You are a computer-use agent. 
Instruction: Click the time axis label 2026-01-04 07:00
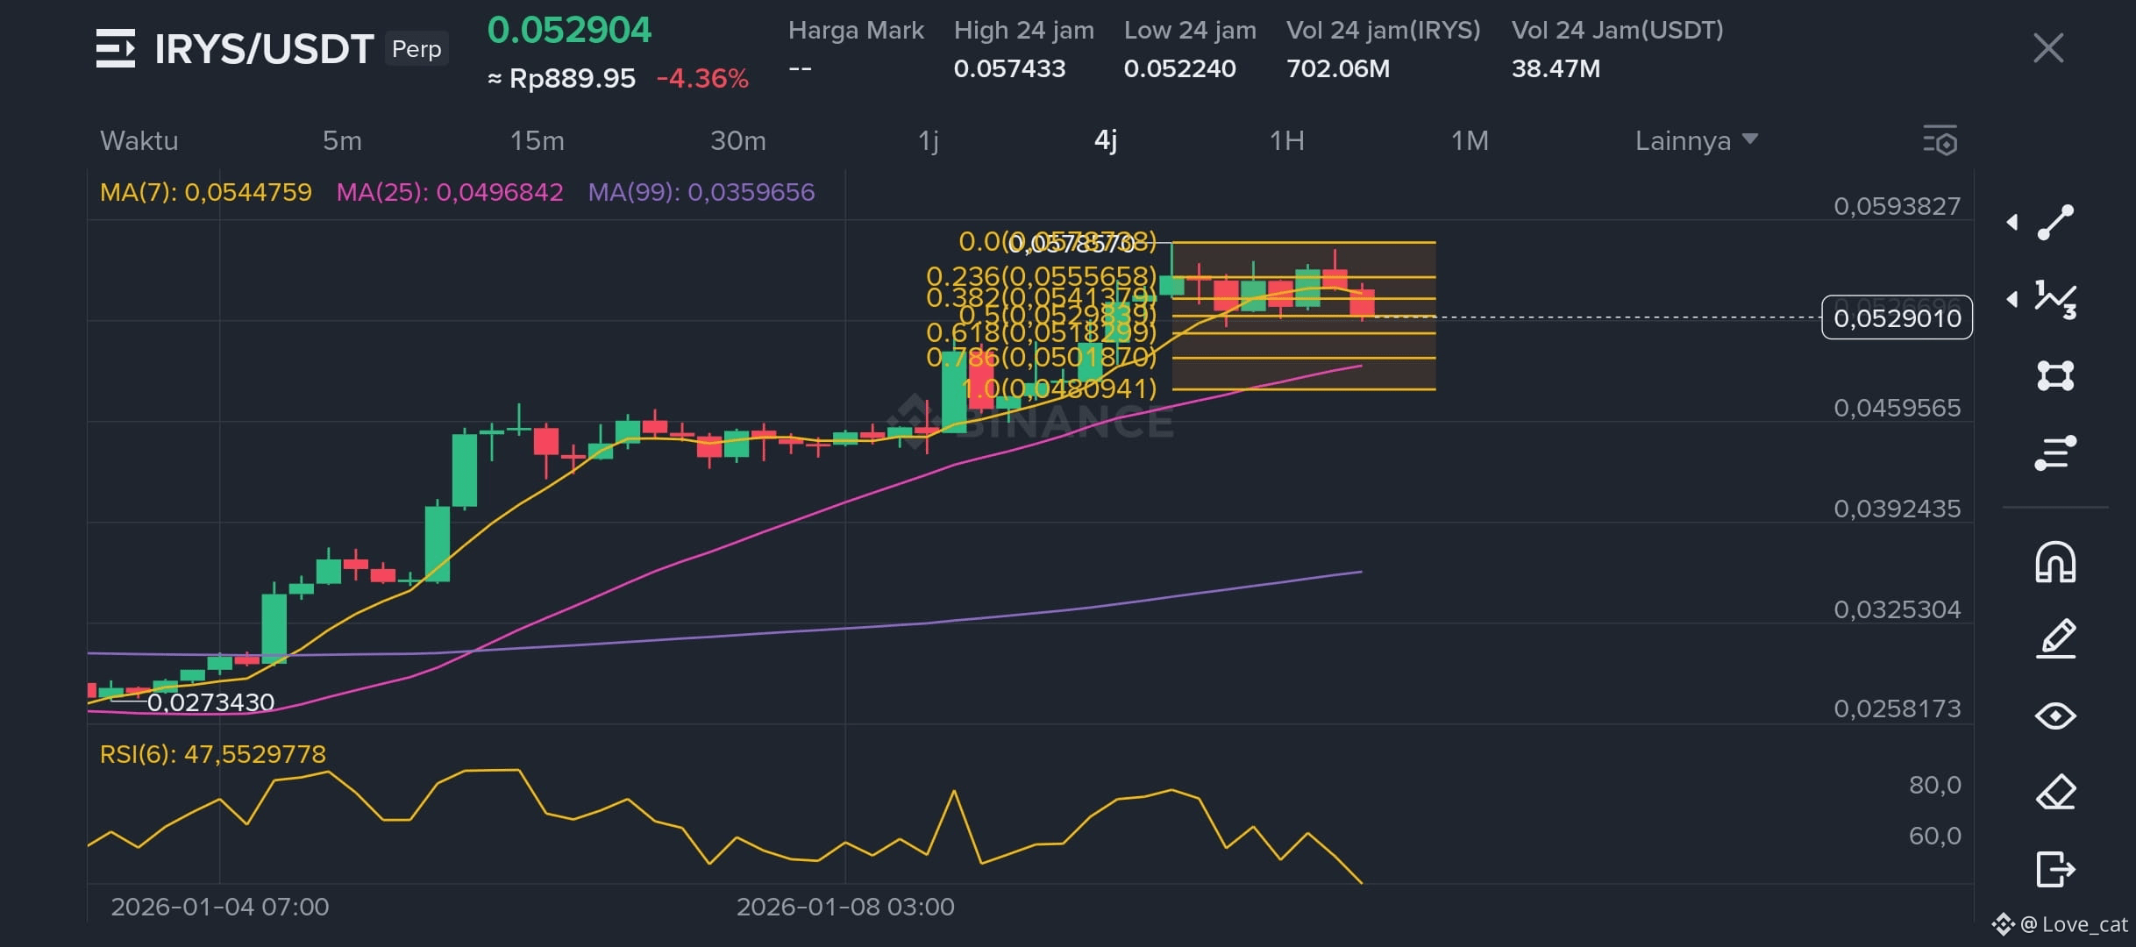tap(220, 907)
